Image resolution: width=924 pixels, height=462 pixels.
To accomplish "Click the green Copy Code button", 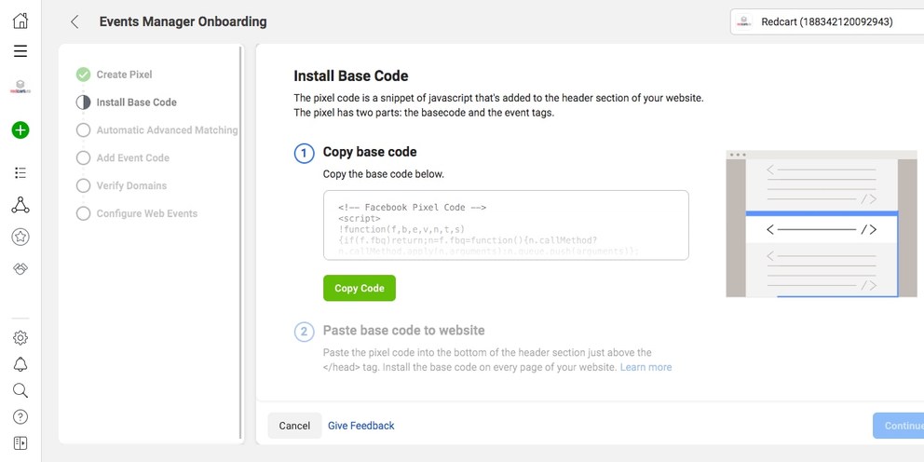I will tap(360, 288).
